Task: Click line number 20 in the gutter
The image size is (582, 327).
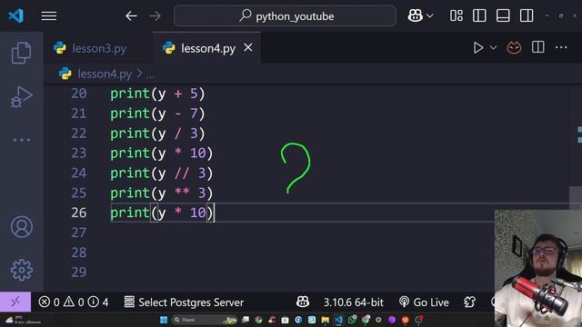Action: click(x=79, y=94)
